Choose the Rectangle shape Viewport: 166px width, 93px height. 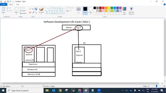pos(54,8)
